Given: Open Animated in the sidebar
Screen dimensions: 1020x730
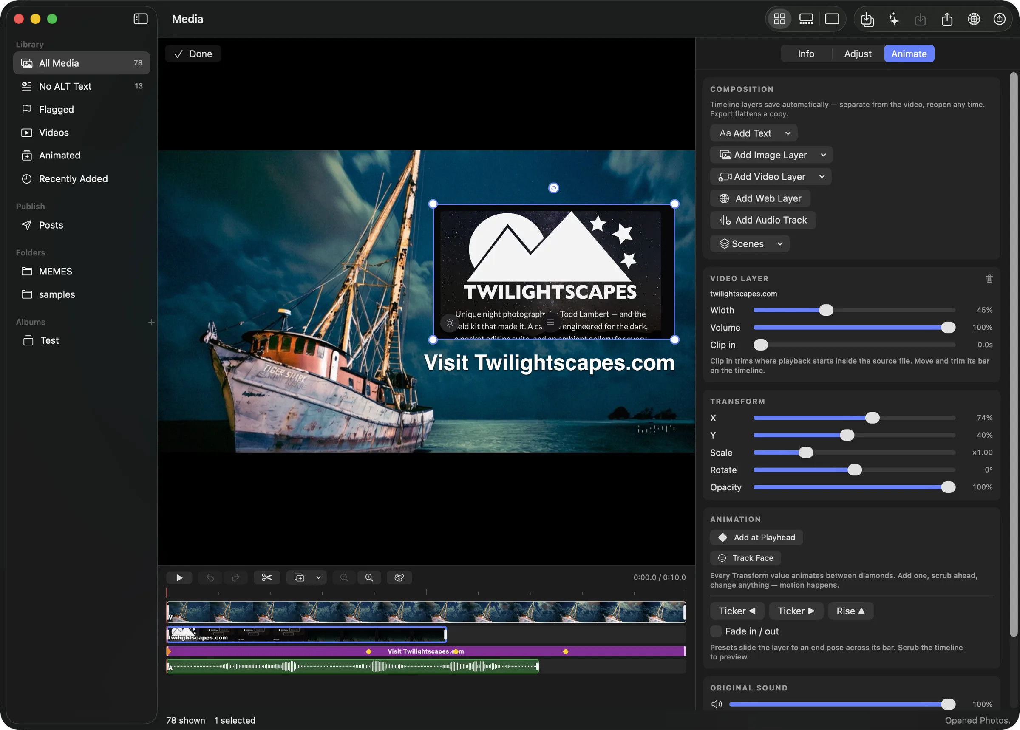Looking at the screenshot, I should click(x=82, y=156).
